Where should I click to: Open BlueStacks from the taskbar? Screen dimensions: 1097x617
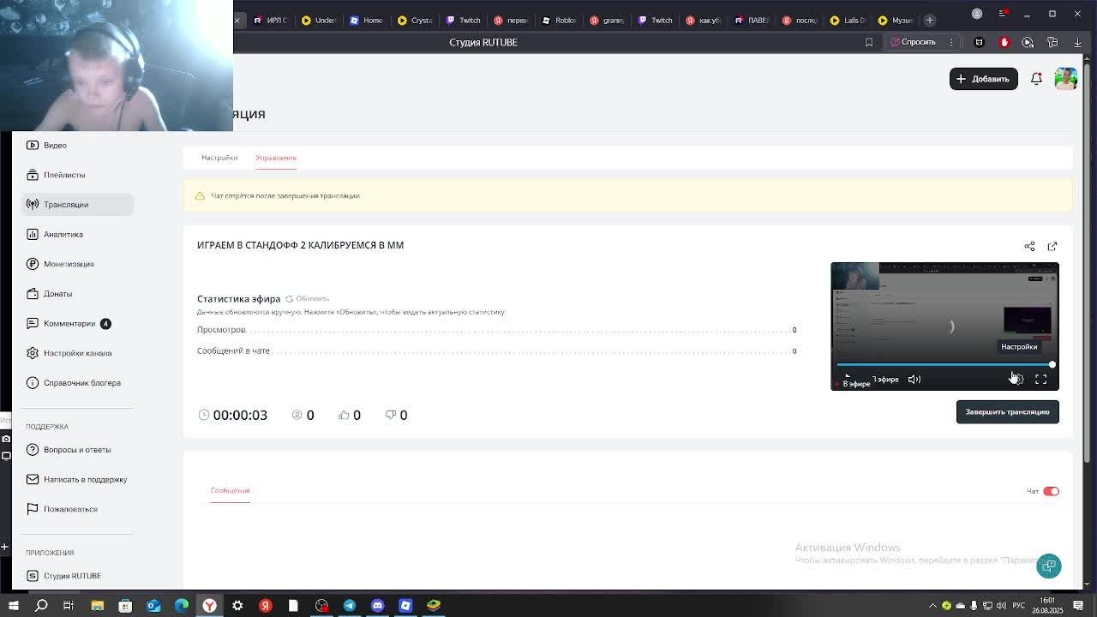tap(434, 606)
